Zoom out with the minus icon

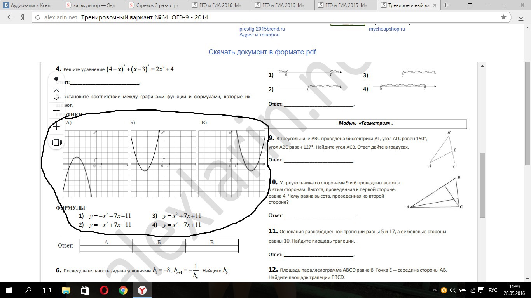click(x=56, y=111)
